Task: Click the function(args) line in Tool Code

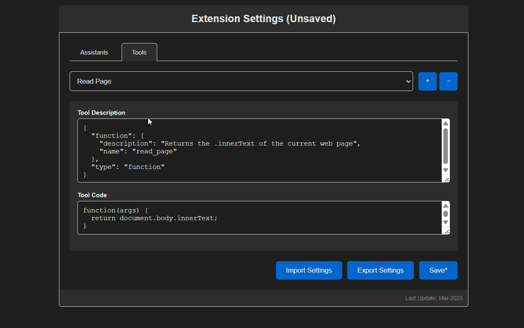Action: coord(115,210)
